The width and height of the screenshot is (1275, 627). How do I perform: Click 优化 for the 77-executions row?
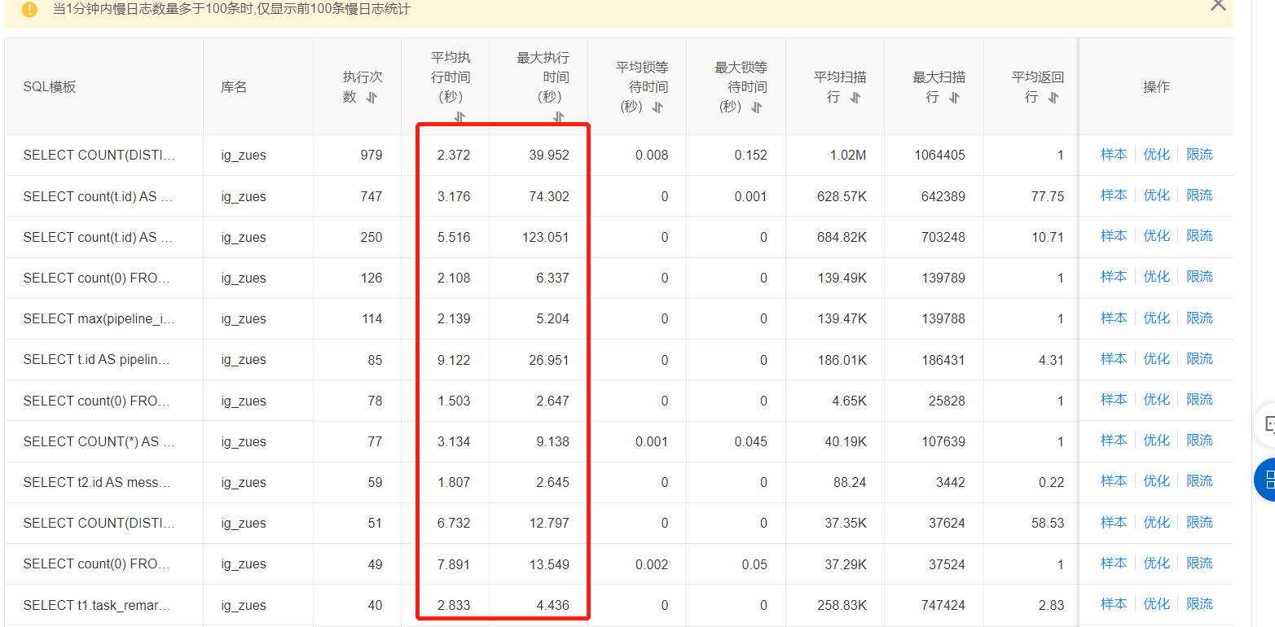(x=1156, y=441)
